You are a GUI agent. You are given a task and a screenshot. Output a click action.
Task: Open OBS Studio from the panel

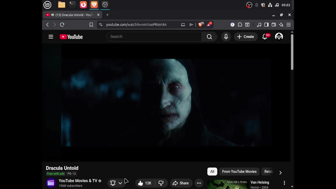(105, 5)
